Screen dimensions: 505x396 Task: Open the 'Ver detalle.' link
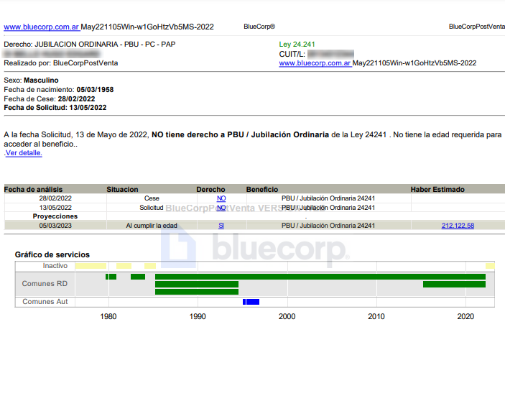tap(24, 153)
